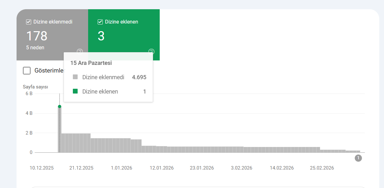Uncheck the Dizine eklenen checkbox
Image resolution: width=384 pixels, height=188 pixels.
pyautogui.click(x=100, y=22)
